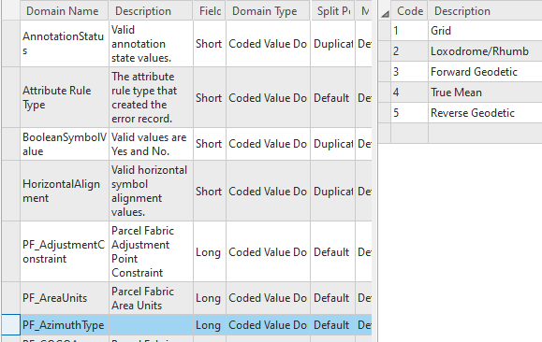This screenshot has width=542, height=342.
Task: Open Field Type dropdown for PF_AzimuthType
Action: [x=210, y=325]
